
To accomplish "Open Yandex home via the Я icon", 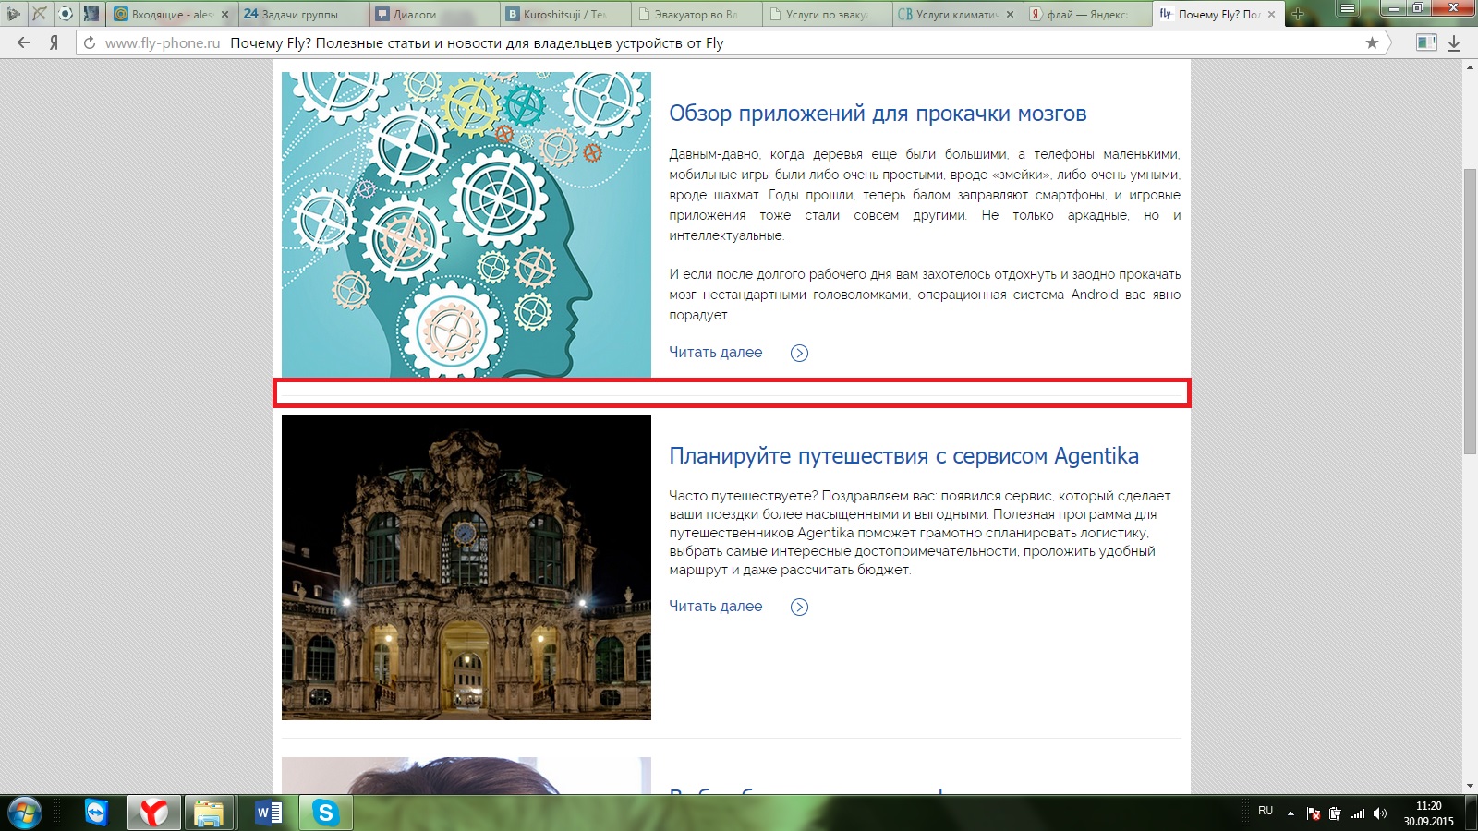I will click(x=54, y=42).
